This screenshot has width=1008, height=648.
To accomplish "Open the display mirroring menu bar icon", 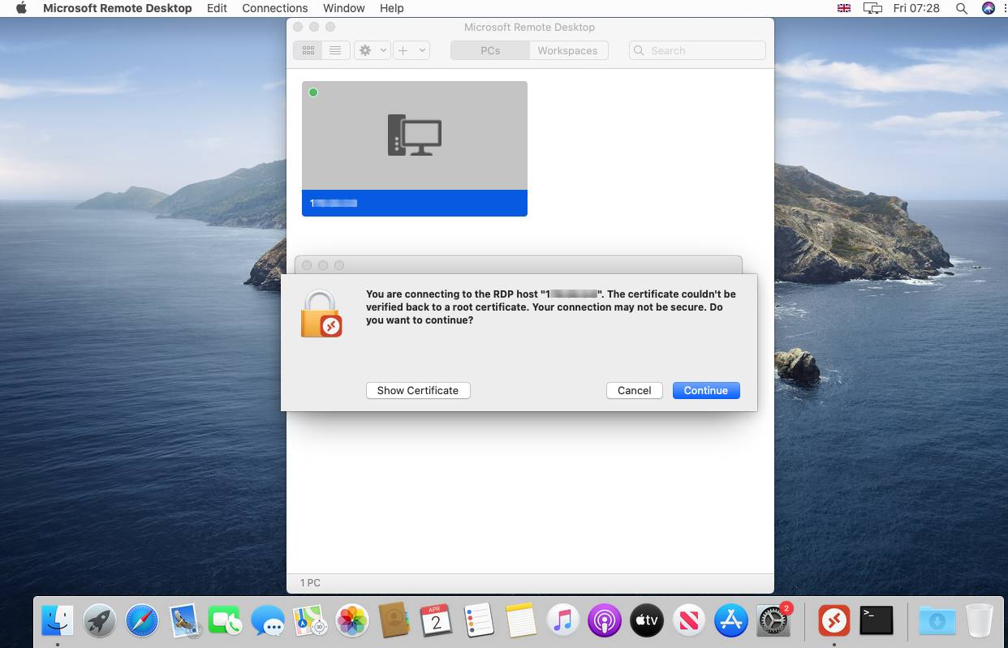I will click(x=872, y=8).
